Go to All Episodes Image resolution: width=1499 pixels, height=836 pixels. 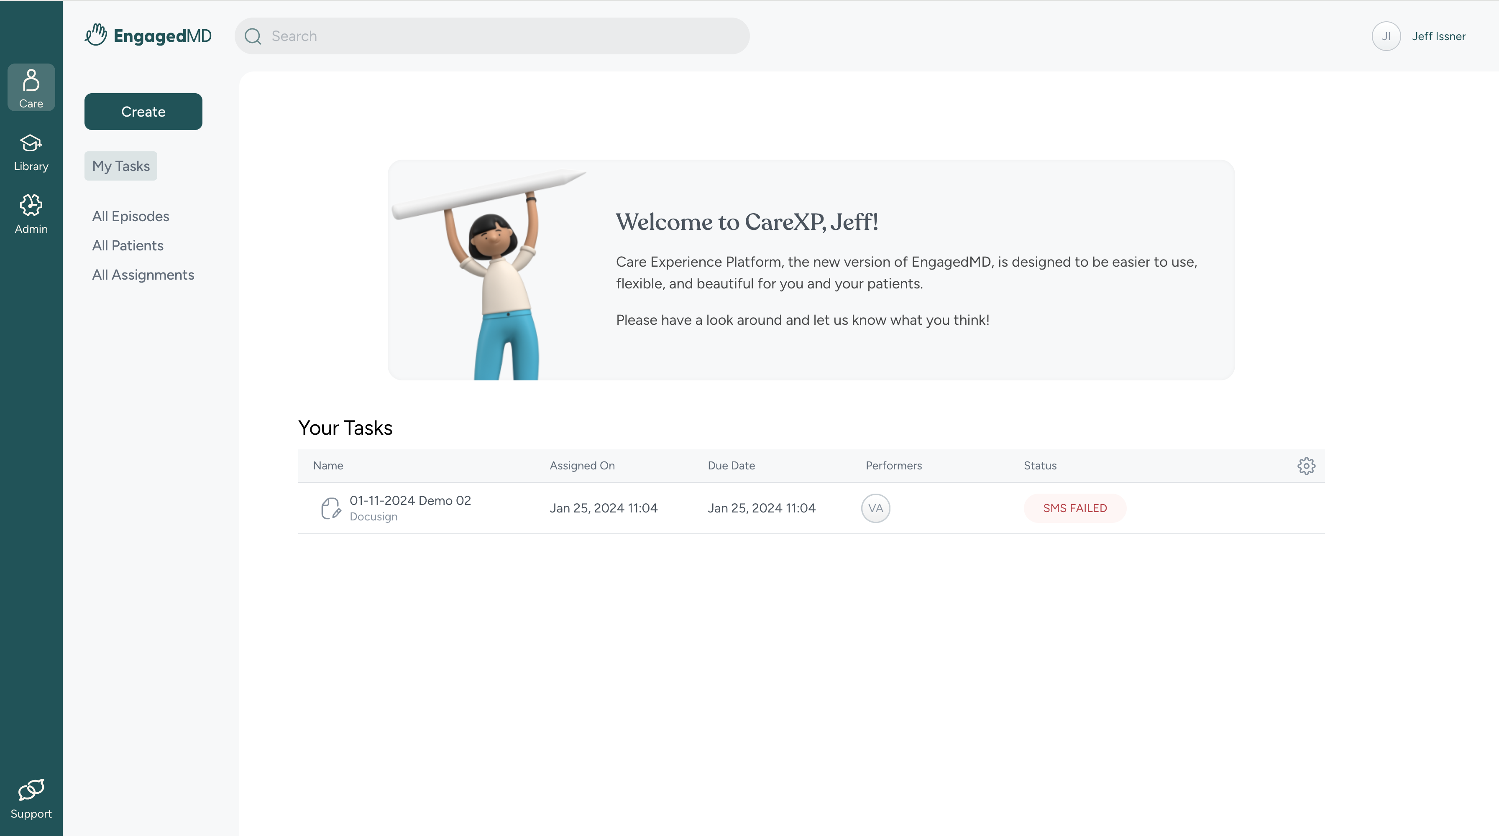(130, 216)
